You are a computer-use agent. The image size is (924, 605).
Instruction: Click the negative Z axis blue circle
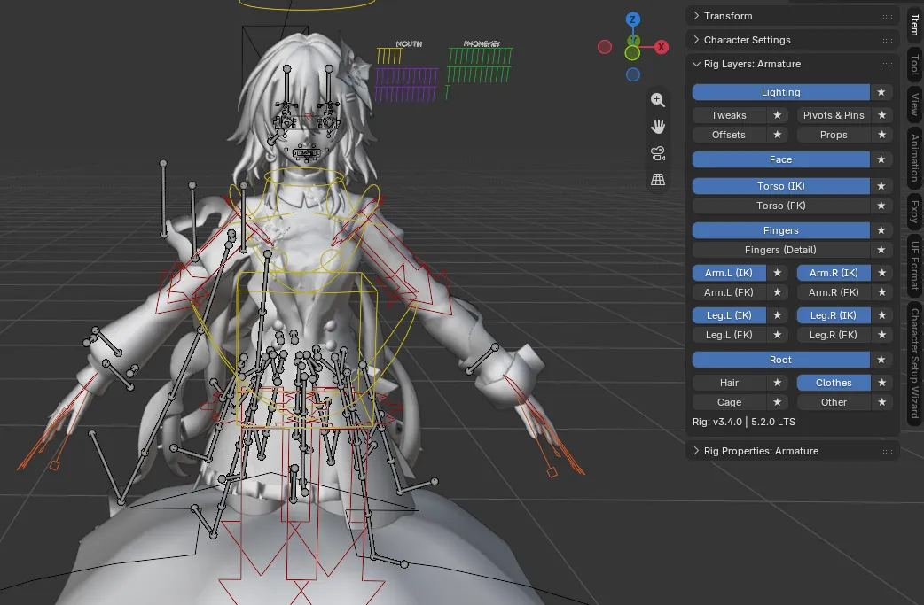(633, 74)
